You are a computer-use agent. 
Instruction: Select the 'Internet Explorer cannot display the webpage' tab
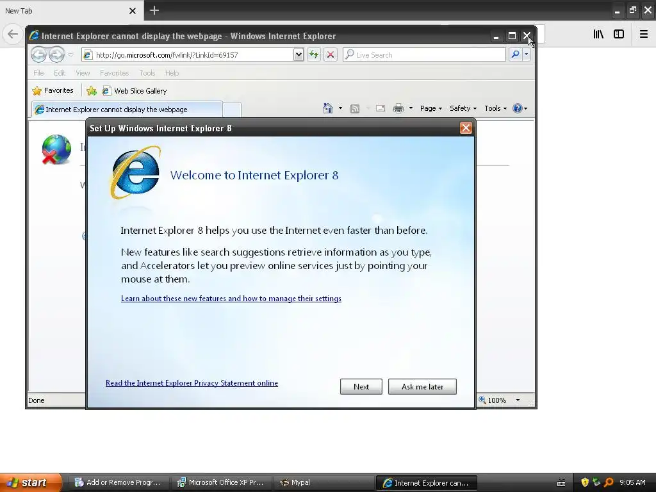point(126,109)
